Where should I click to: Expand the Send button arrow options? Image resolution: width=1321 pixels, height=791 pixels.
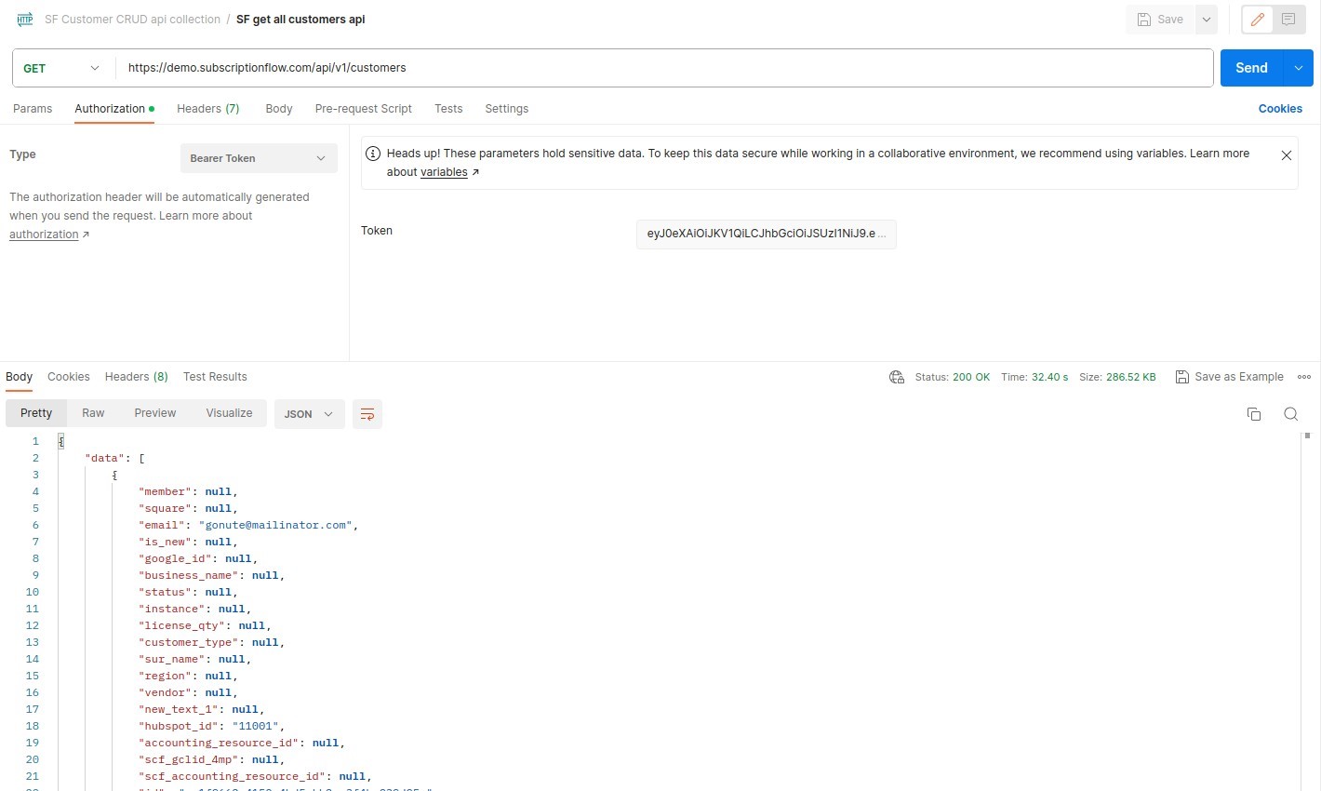pyautogui.click(x=1298, y=68)
